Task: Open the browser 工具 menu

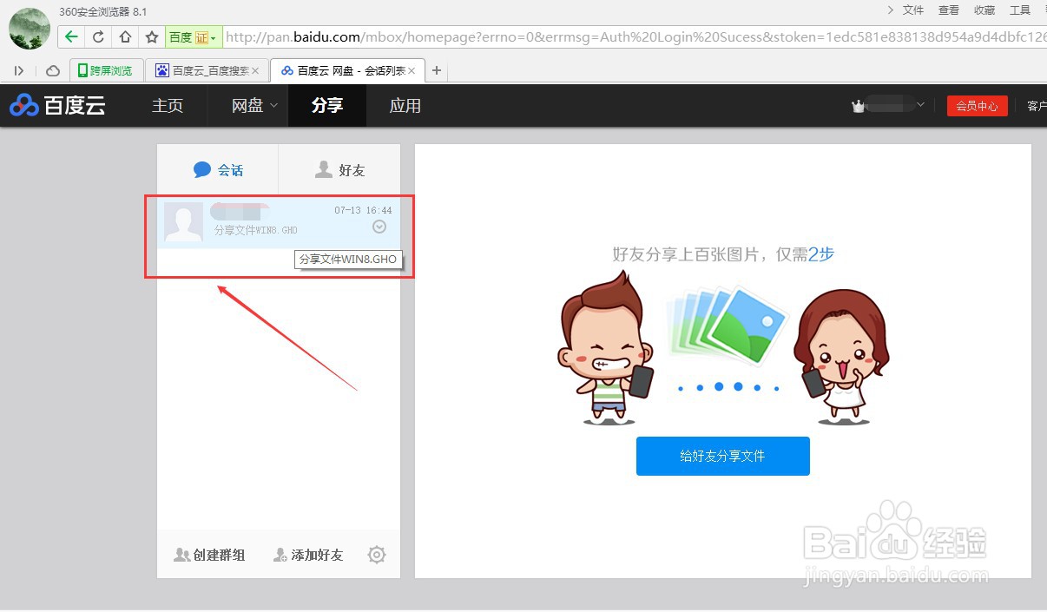Action: click(x=1020, y=10)
